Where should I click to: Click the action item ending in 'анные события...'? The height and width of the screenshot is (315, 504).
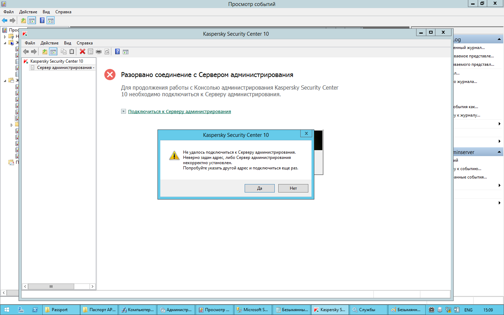click(470, 177)
